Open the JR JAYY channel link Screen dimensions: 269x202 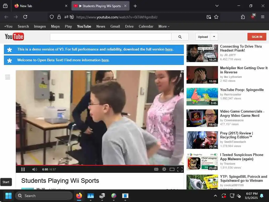pos(230,55)
